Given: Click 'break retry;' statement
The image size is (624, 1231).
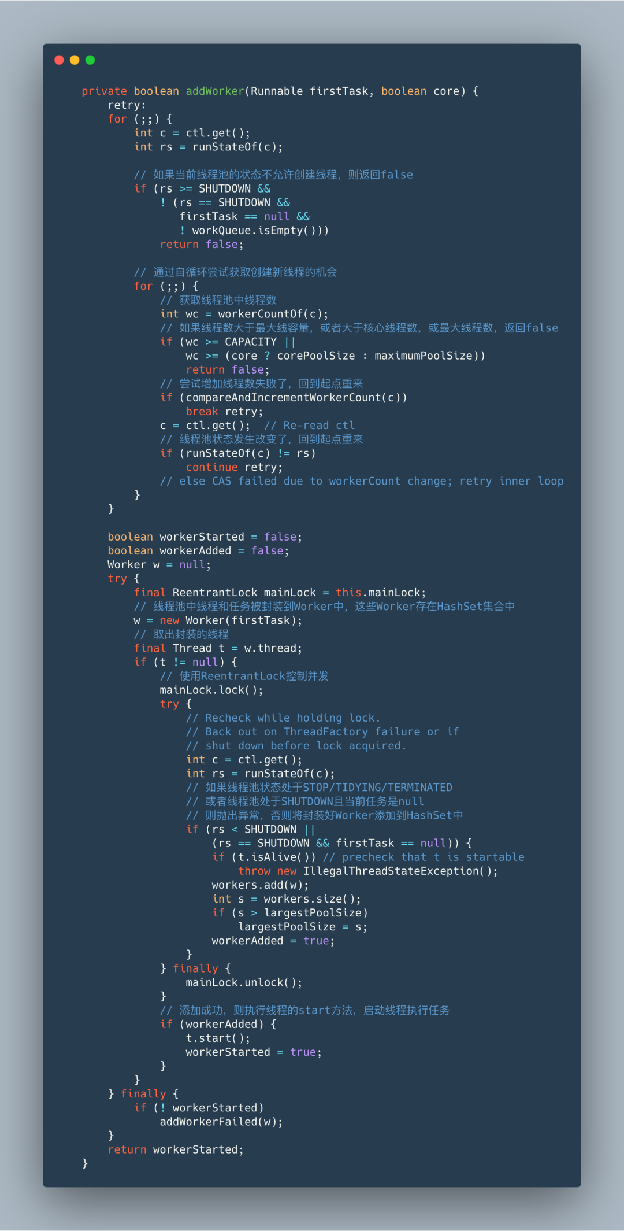Looking at the screenshot, I should click(x=224, y=411).
